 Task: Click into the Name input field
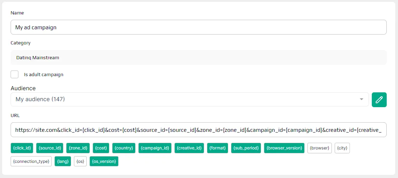[198, 27]
